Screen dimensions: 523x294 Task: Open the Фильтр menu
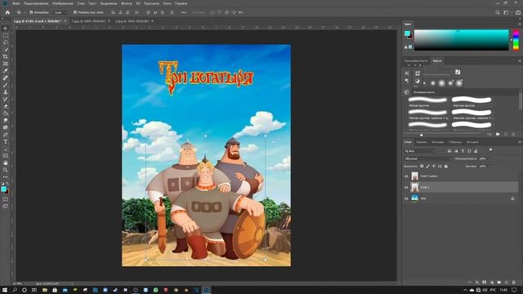pos(127,3)
